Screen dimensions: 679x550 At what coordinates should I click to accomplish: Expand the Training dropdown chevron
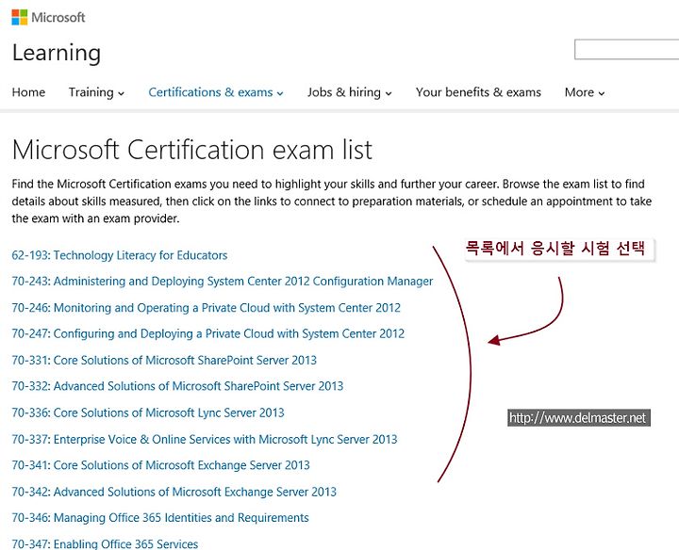[122, 93]
